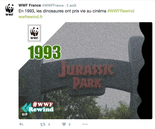Expand the tweet by clicking its text

point(62,11)
